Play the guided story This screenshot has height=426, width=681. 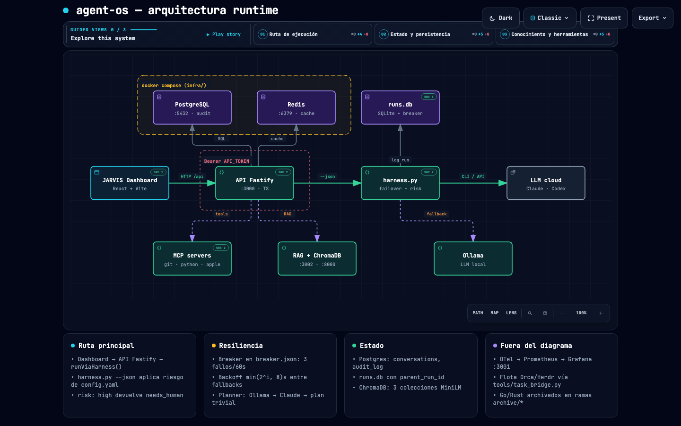tap(224, 35)
